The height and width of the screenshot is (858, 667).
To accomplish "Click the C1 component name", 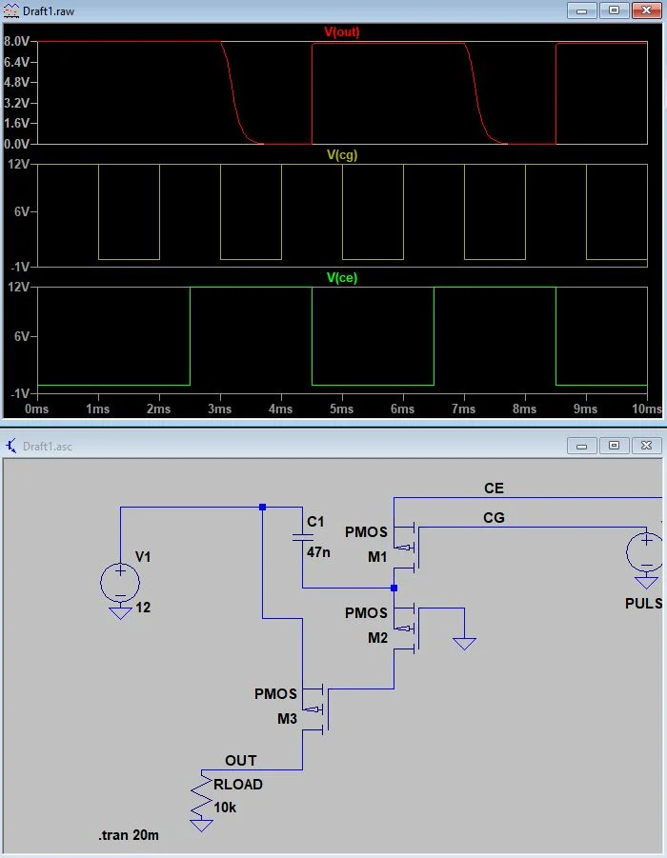I will tap(315, 522).
